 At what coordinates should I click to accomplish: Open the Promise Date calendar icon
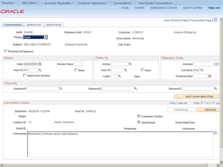[x=210, y=76]
